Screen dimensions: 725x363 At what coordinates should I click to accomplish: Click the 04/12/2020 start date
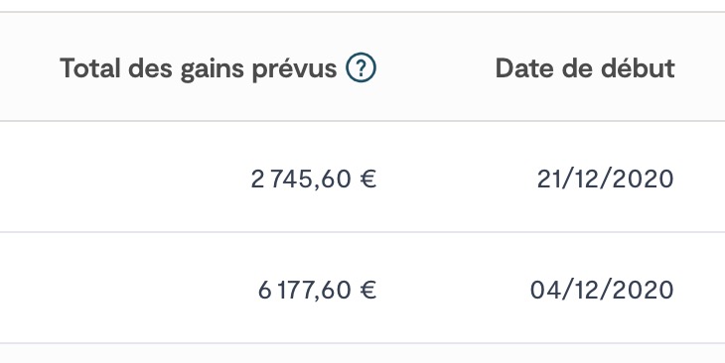click(x=602, y=290)
